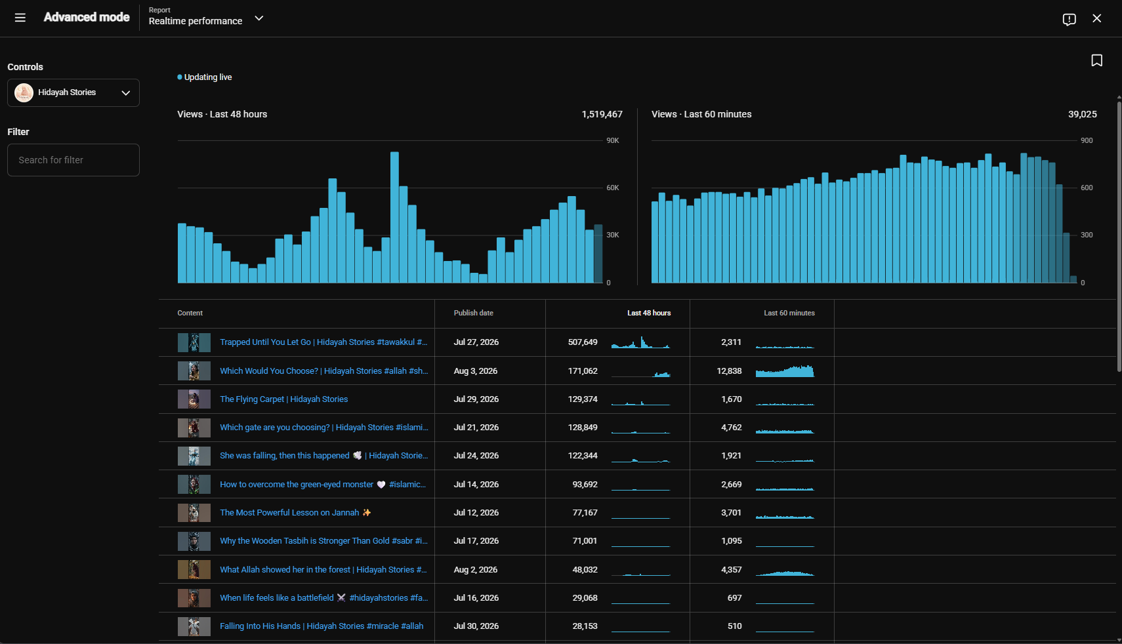Click the bookmark save icon

pos(1096,60)
